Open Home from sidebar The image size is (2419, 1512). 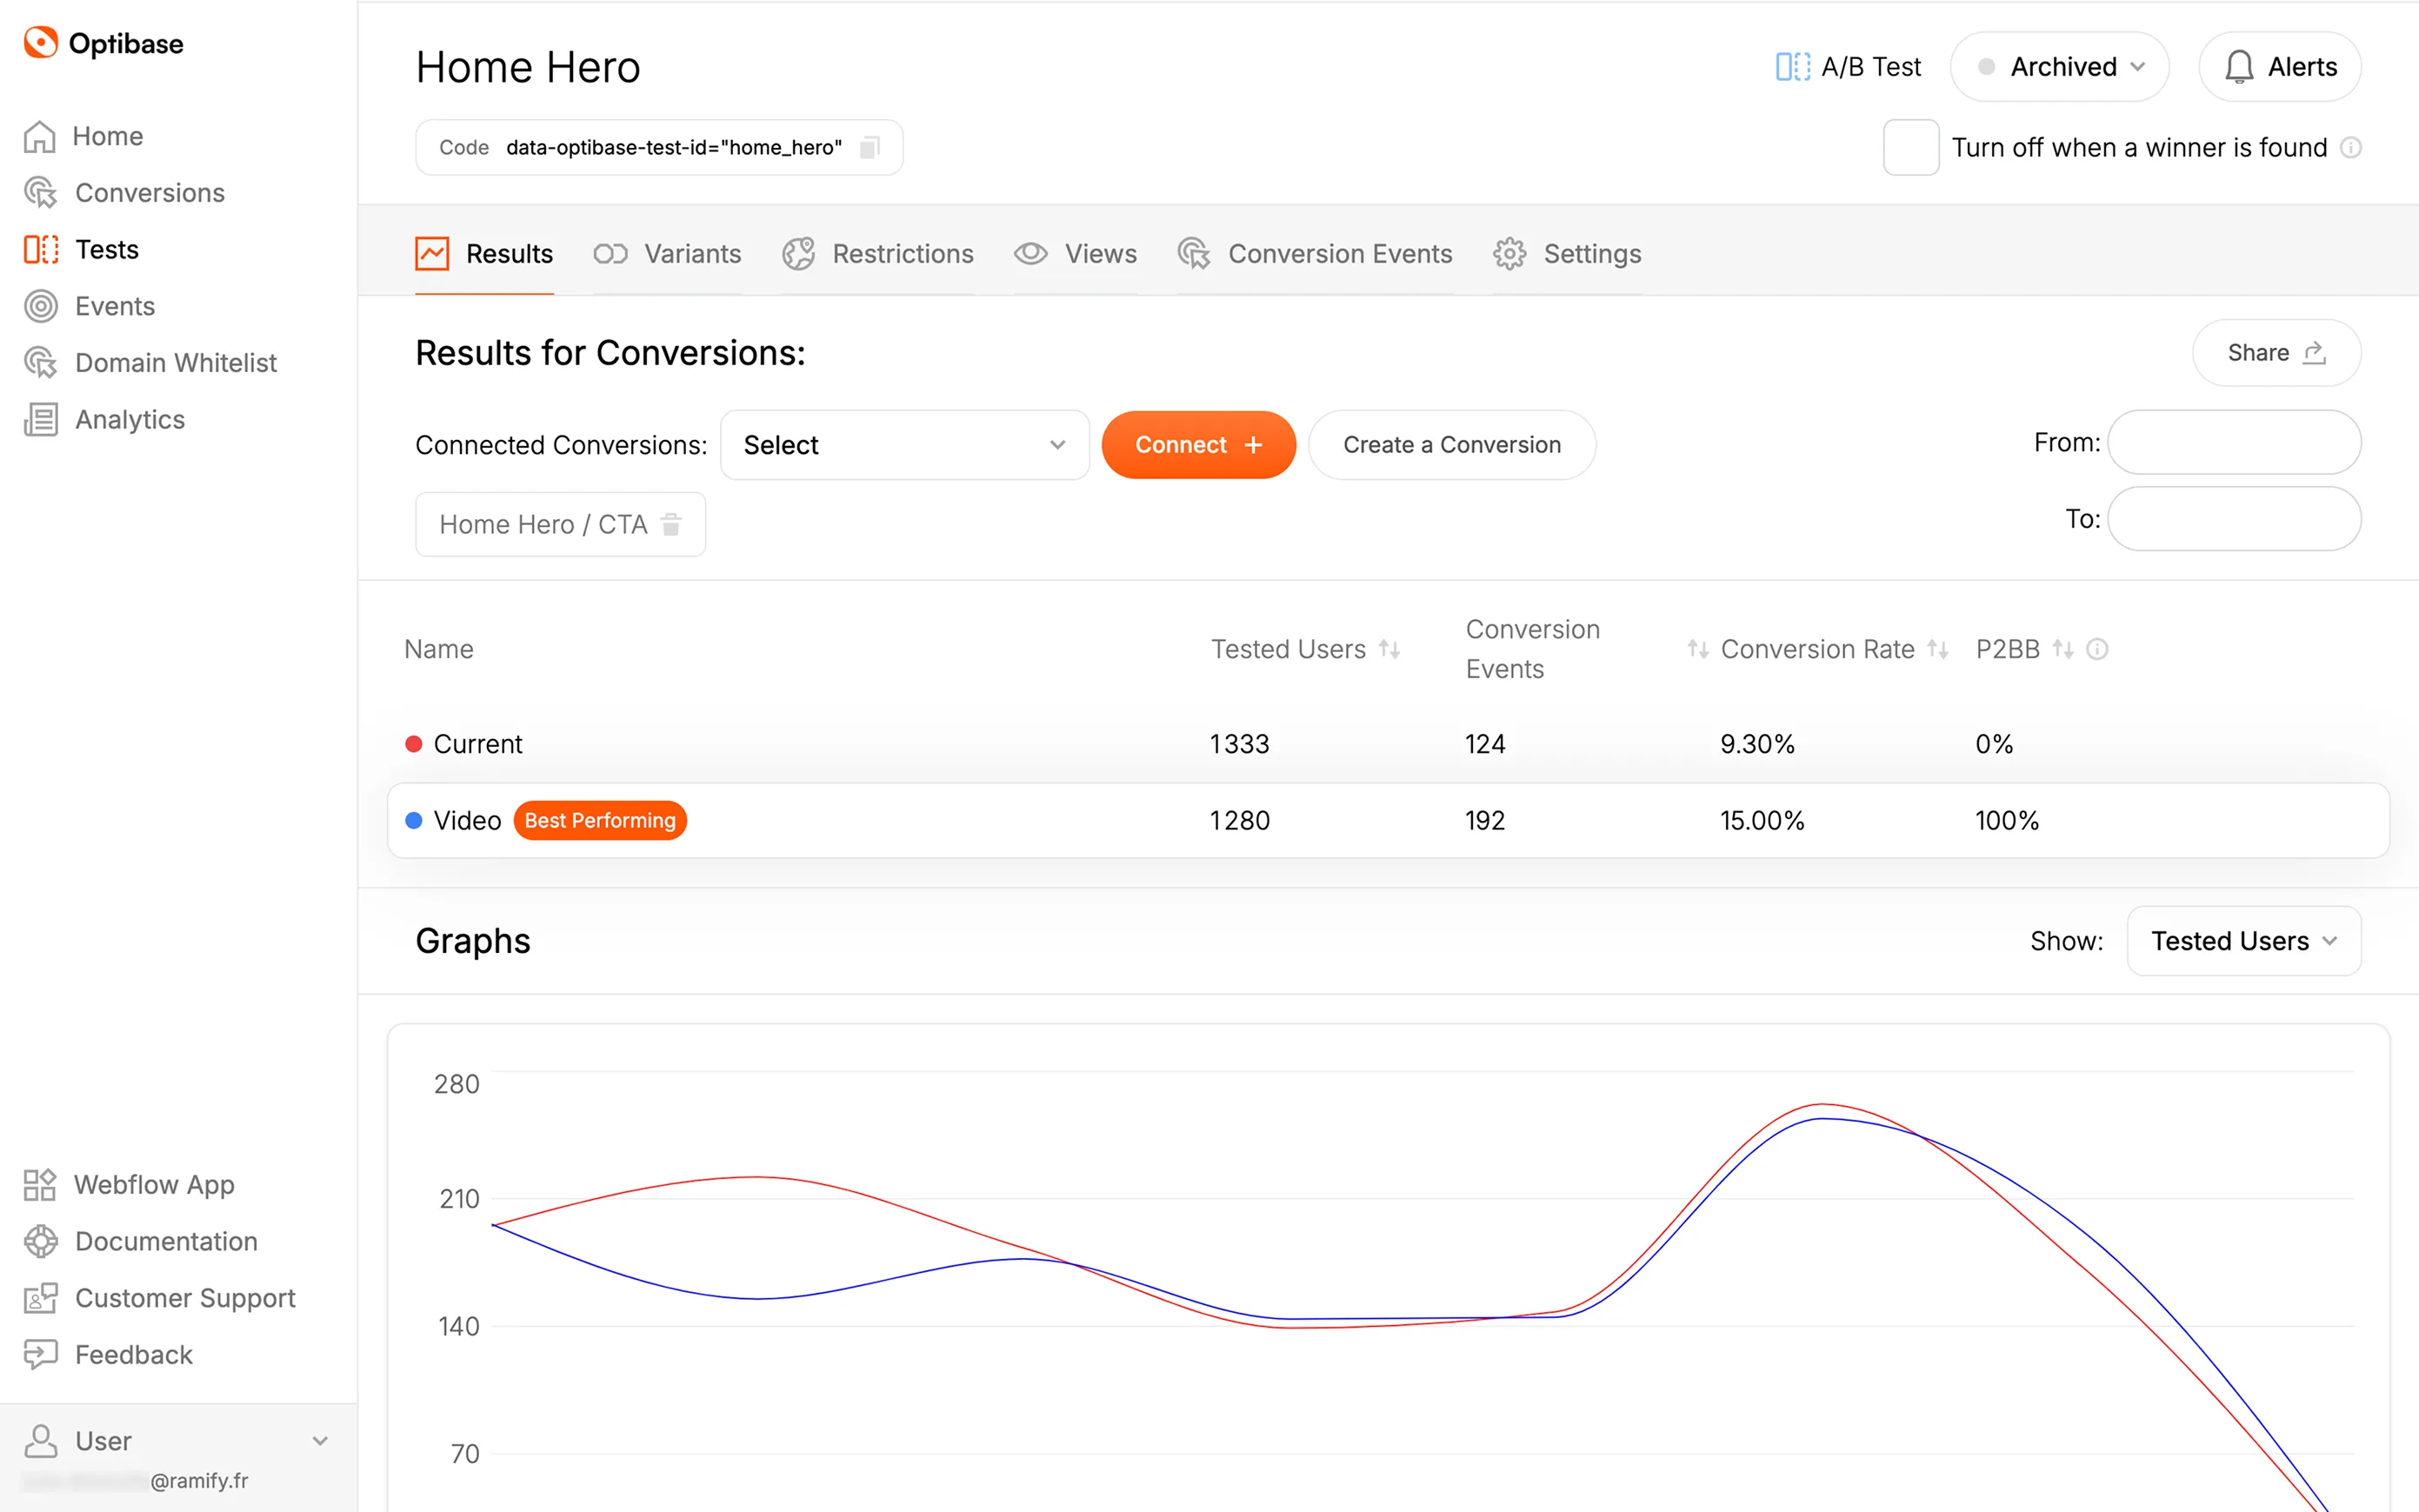coord(84,136)
